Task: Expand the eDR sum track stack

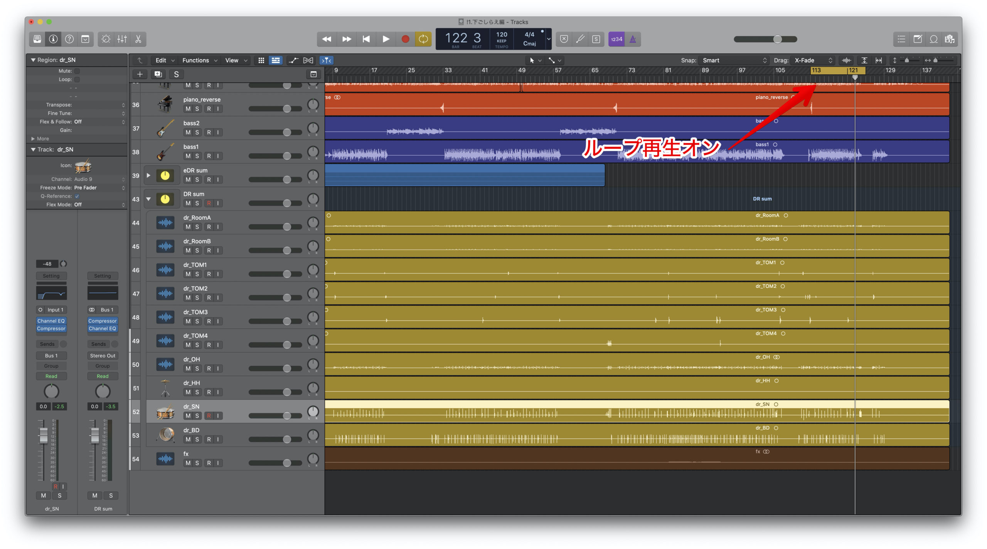Action: (148, 176)
